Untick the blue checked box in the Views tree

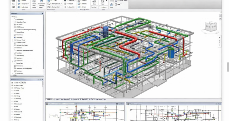(x=15, y=37)
